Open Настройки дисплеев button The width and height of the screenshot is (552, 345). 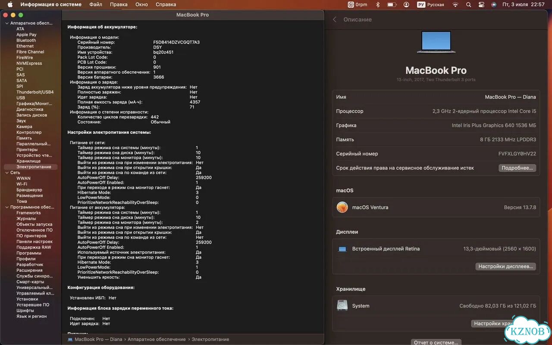pos(505,267)
